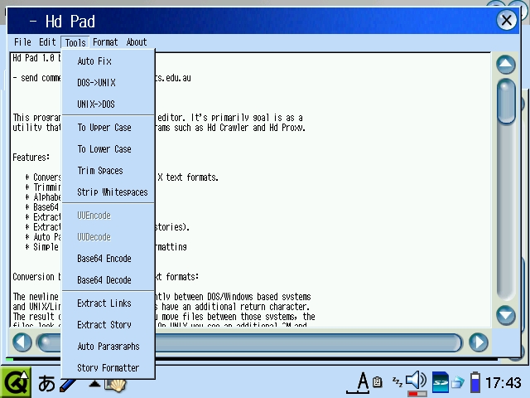Select Auto Fix from Tools menu
The image size is (530, 398).
(94, 61)
